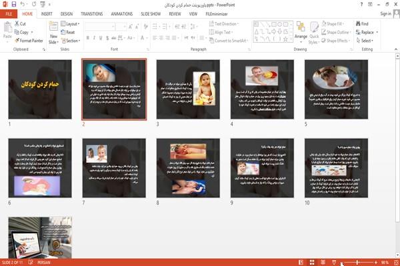
Task: Switch to Slide Sorter view icon
Action: [312, 262]
